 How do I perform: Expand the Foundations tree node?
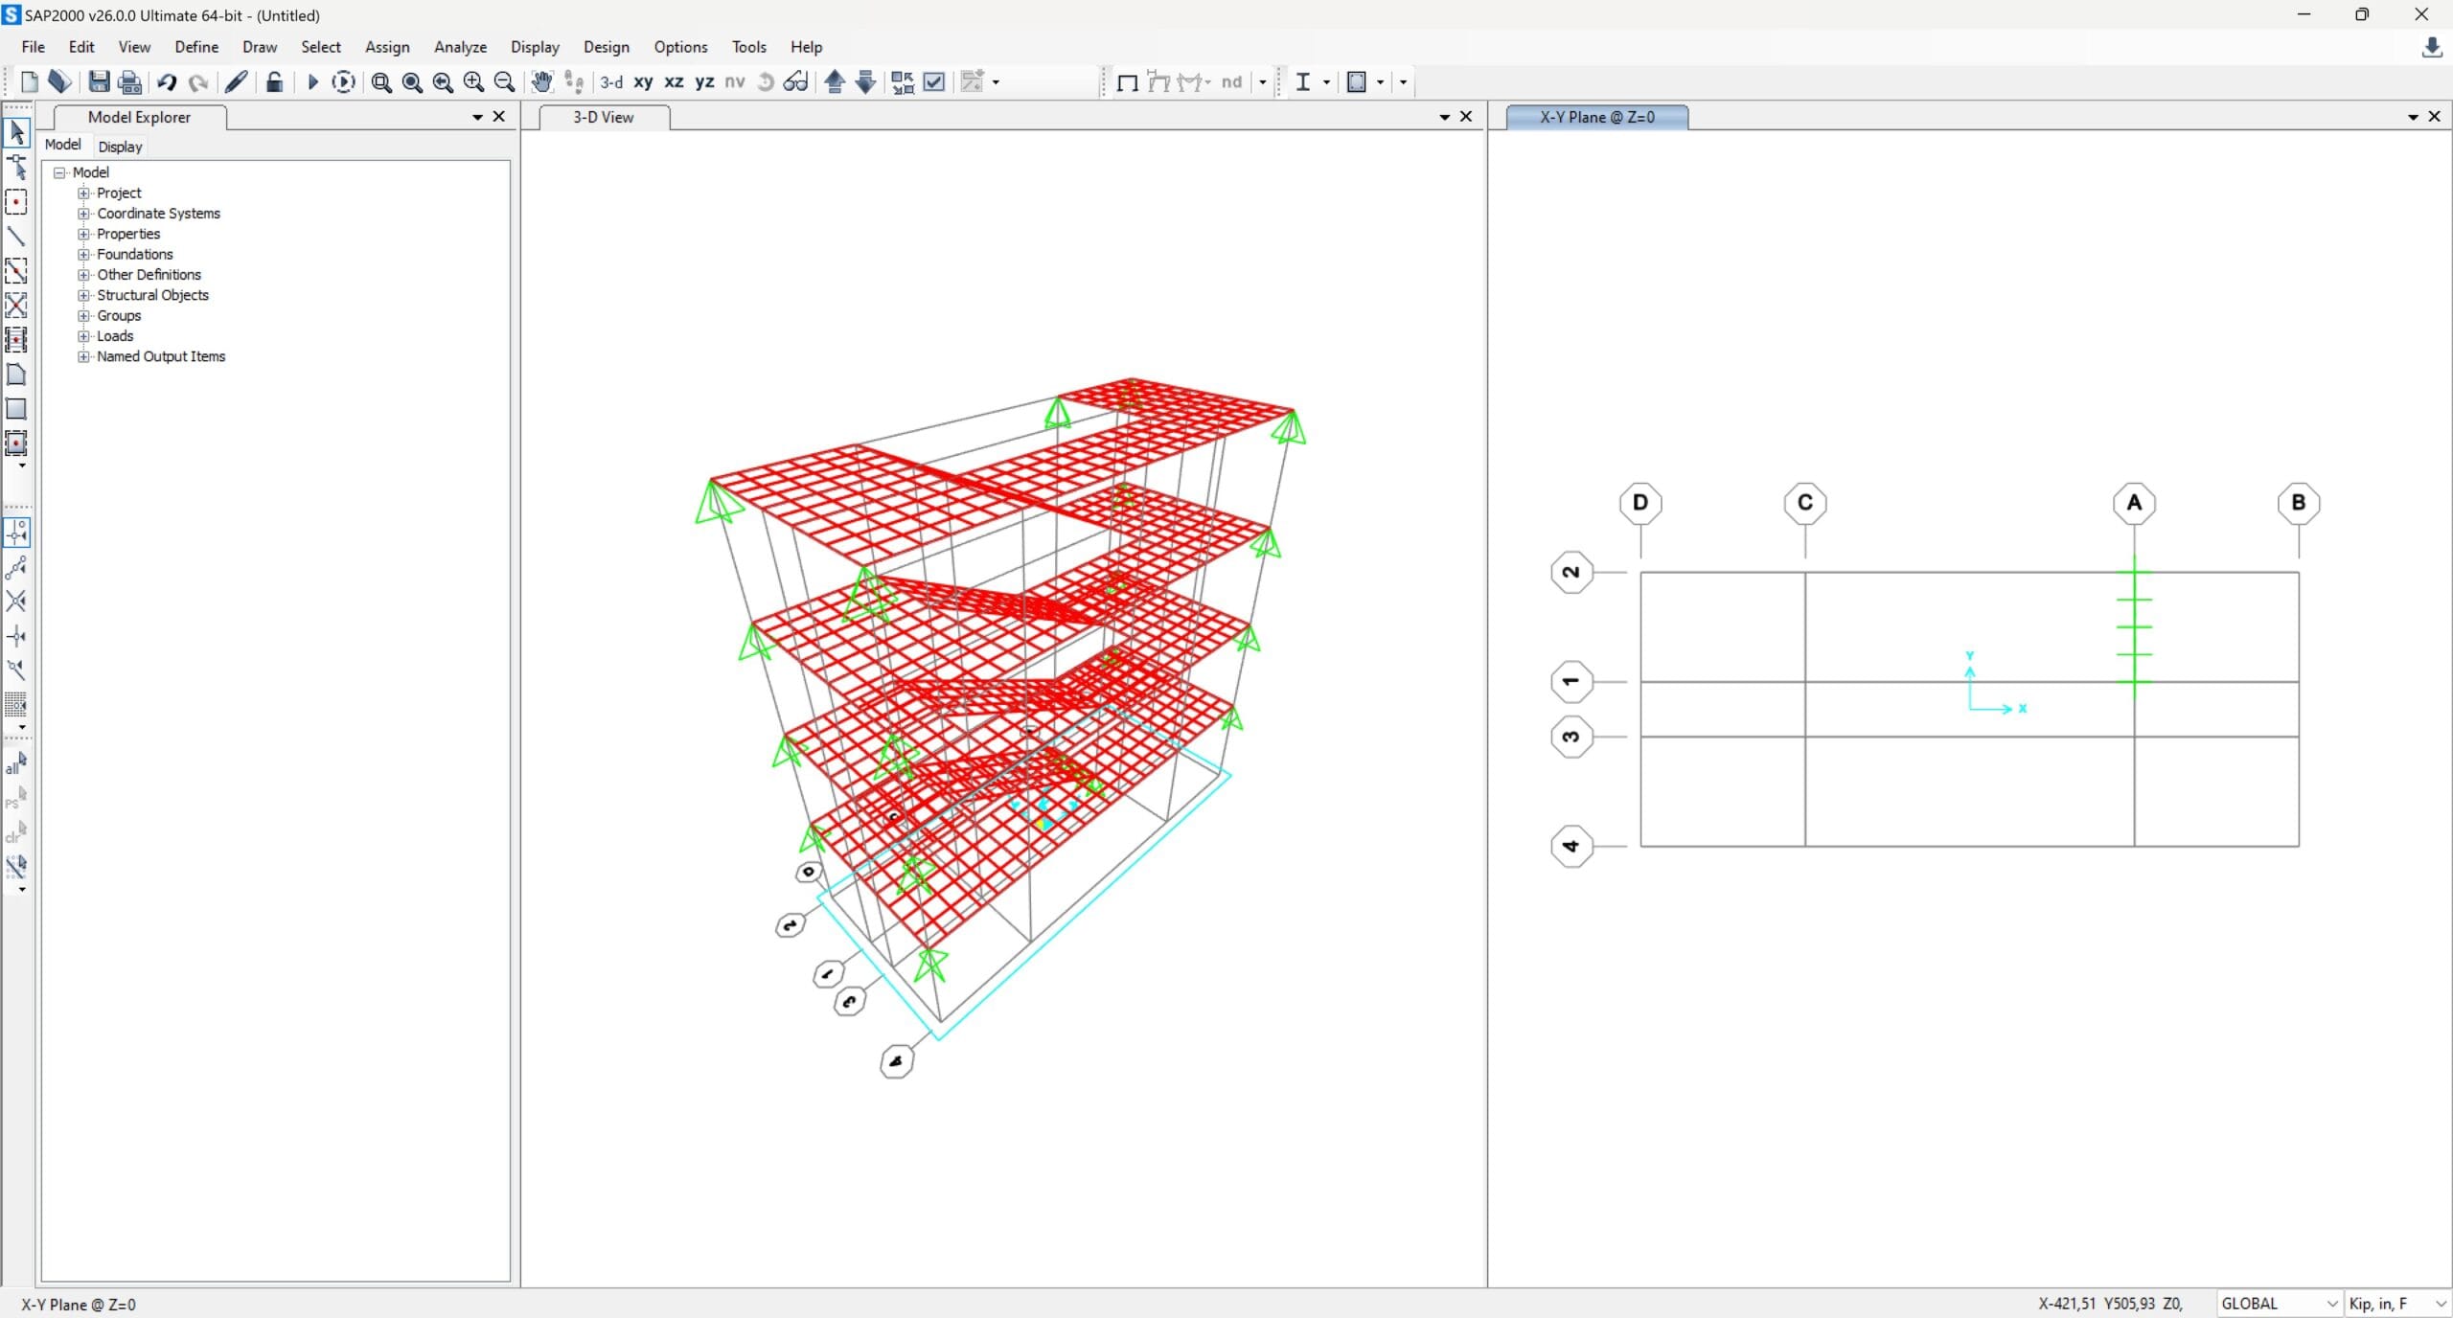point(83,254)
